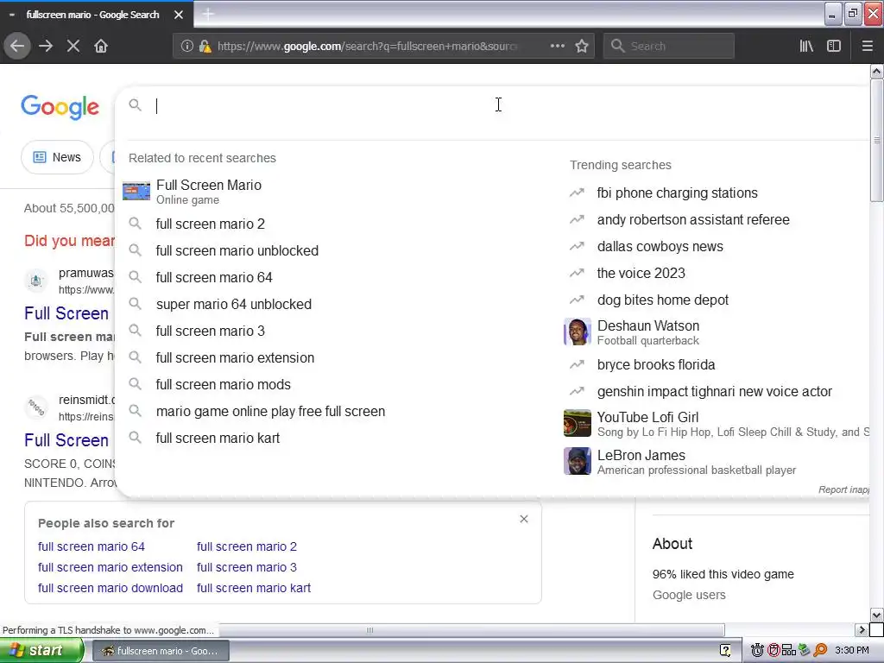Open related link full screen mario 64
884x663 pixels.
92,546
